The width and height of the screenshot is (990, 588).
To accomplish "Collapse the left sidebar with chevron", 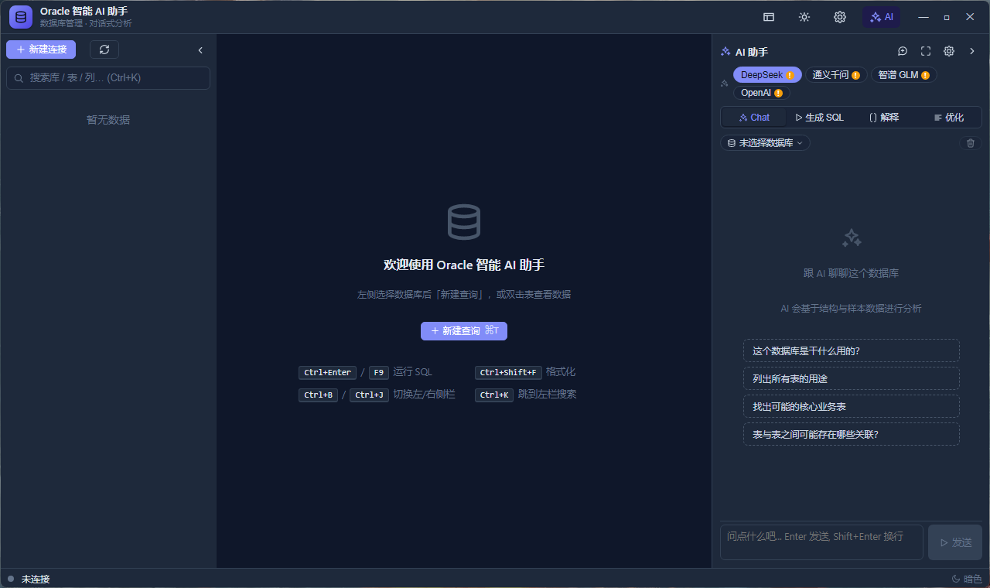I will (x=200, y=50).
